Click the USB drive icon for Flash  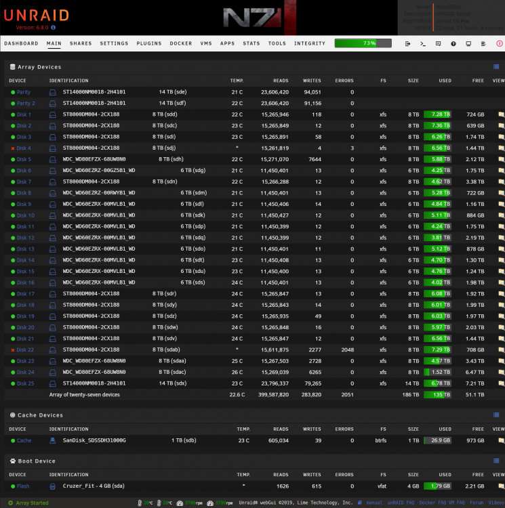click(52, 486)
